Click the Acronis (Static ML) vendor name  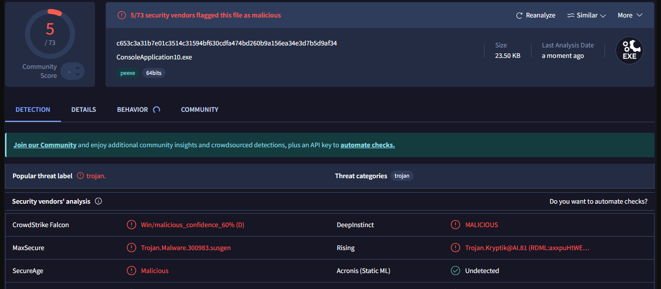(363, 271)
